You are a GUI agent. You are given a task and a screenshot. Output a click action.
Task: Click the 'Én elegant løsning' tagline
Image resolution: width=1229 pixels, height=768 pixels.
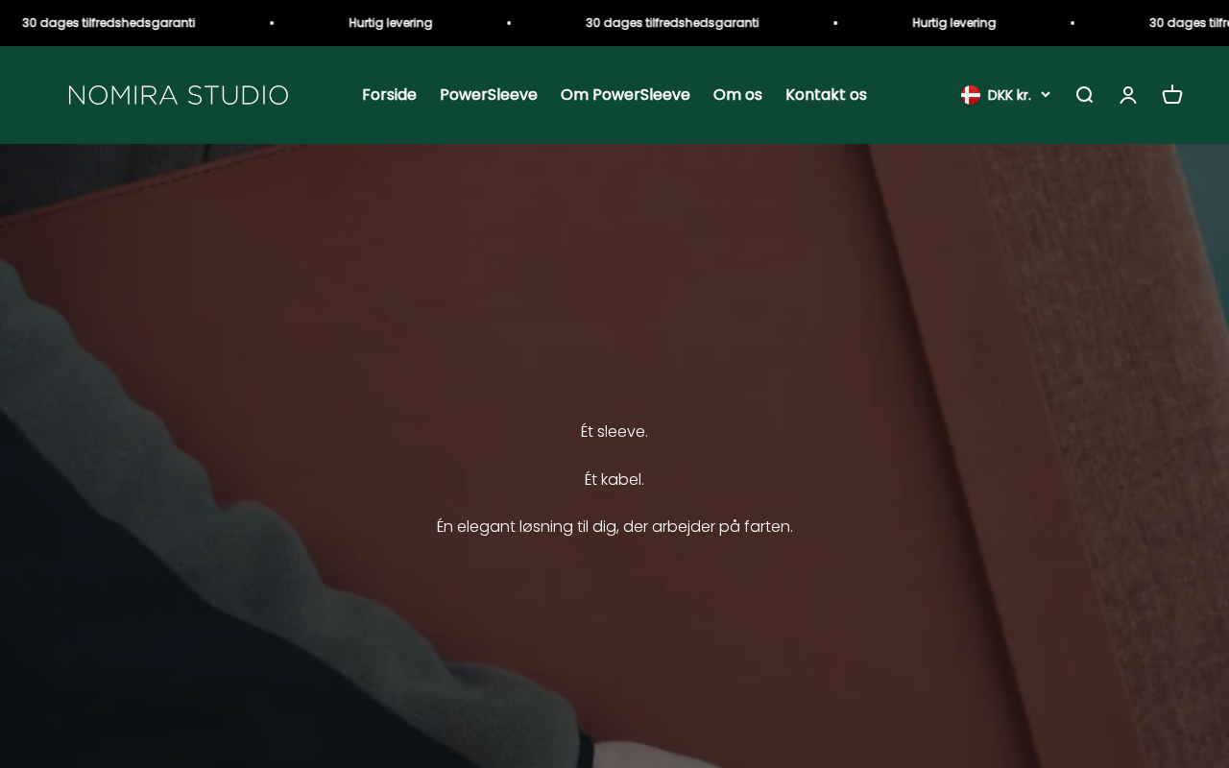pos(614,527)
